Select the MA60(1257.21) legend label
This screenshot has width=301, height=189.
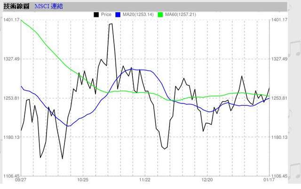pyautogui.click(x=181, y=15)
